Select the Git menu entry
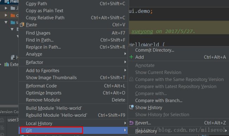This screenshot has width=229, height=136. 73,130
